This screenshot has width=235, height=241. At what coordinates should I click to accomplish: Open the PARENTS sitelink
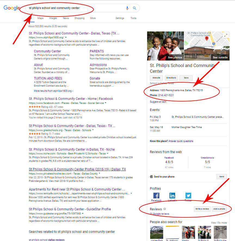pyautogui.click(x=97, y=51)
